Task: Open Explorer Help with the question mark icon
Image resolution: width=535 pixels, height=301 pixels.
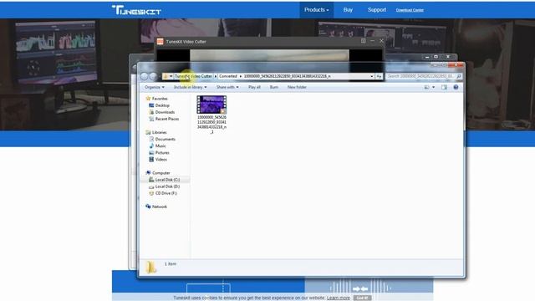Action: click(456, 87)
